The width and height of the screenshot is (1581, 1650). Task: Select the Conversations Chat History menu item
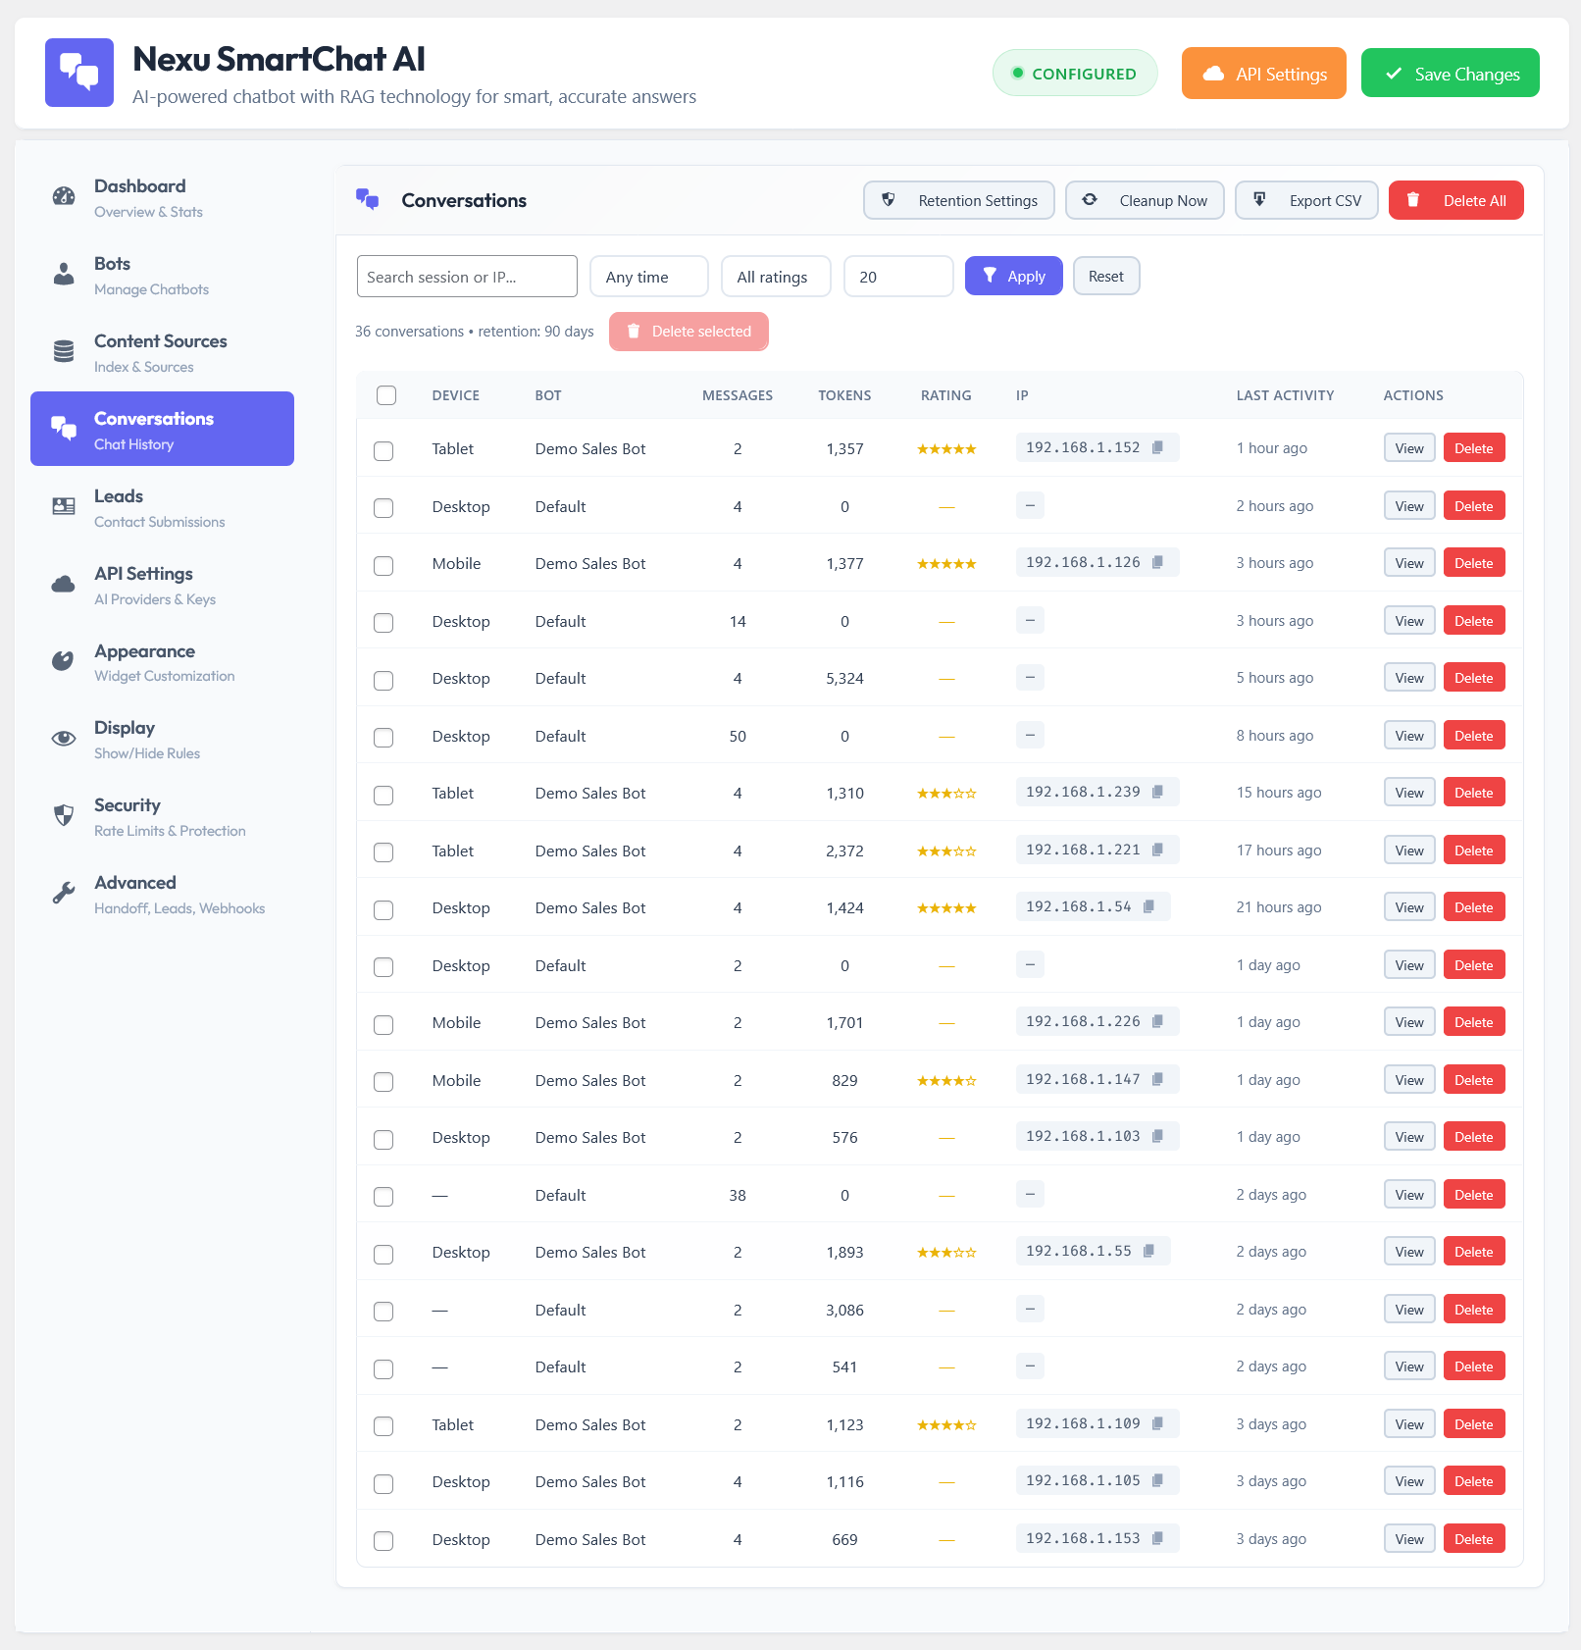(163, 429)
